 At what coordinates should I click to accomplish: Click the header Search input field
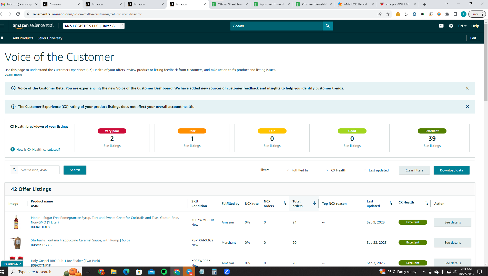[276, 26]
